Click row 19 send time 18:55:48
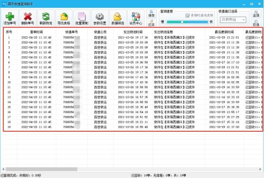 click(133, 127)
